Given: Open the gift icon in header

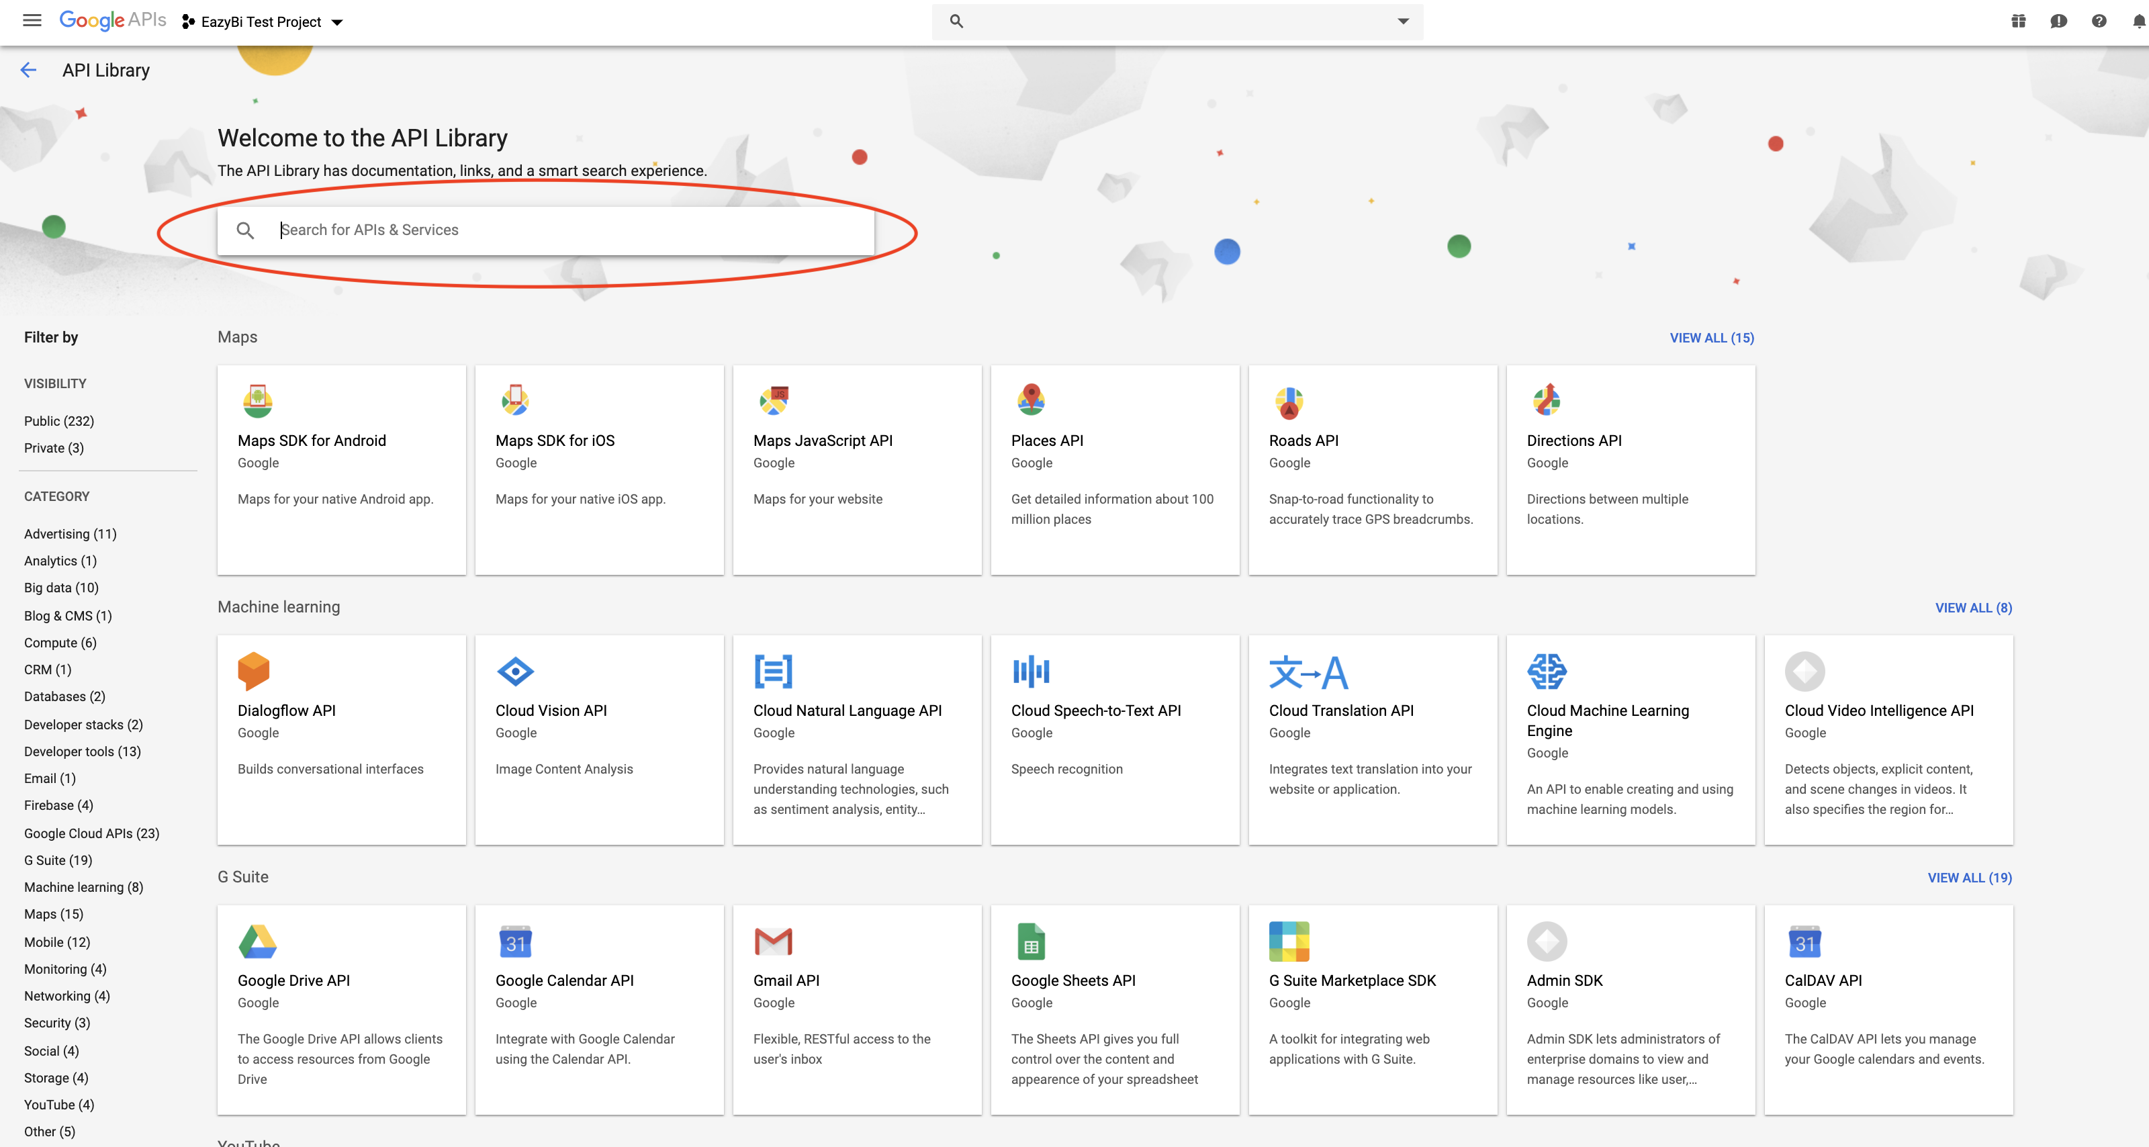Looking at the screenshot, I should click(2018, 21).
